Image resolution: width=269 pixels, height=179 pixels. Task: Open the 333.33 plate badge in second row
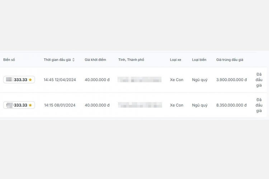[x=19, y=105]
